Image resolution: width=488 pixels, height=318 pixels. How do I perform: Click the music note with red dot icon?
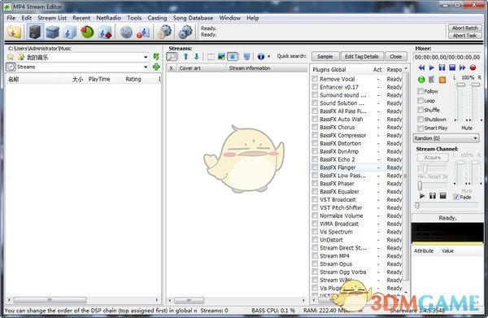143,32
